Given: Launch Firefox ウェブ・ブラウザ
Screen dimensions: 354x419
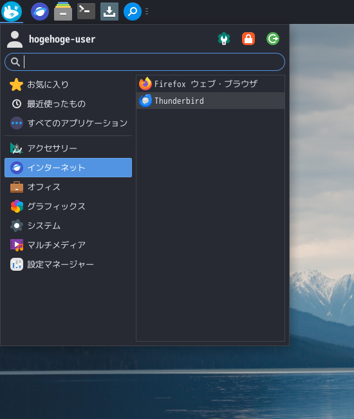Looking at the screenshot, I should [210, 84].
